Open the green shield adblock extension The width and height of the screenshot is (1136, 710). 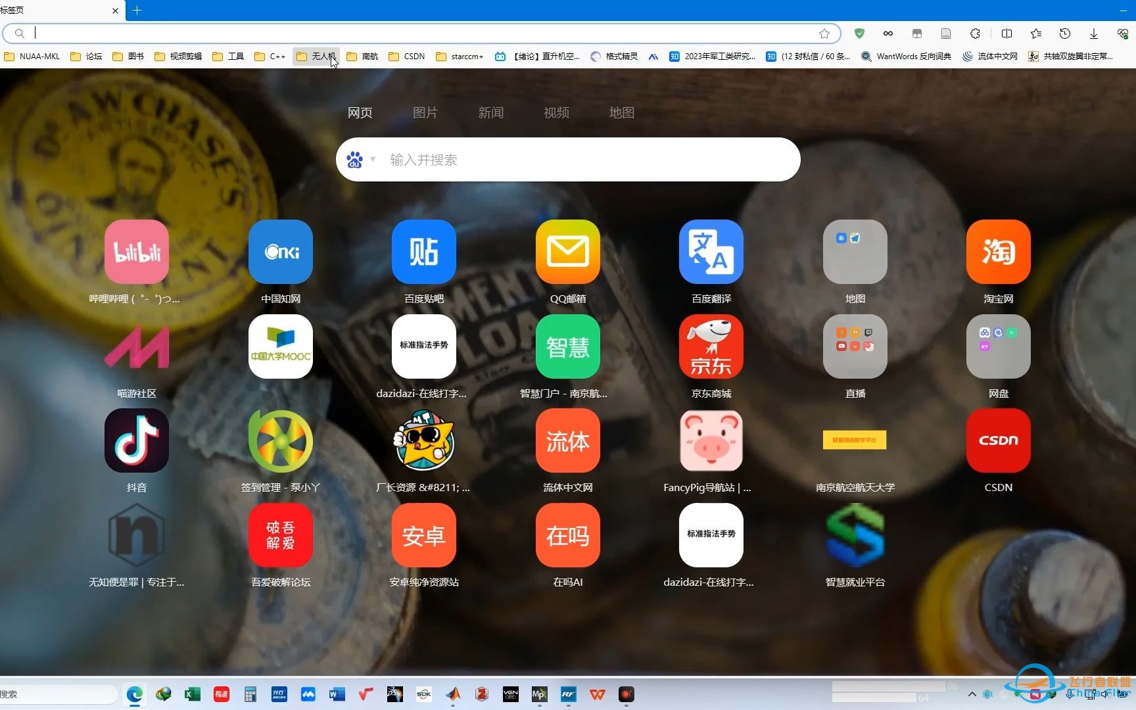click(x=859, y=33)
